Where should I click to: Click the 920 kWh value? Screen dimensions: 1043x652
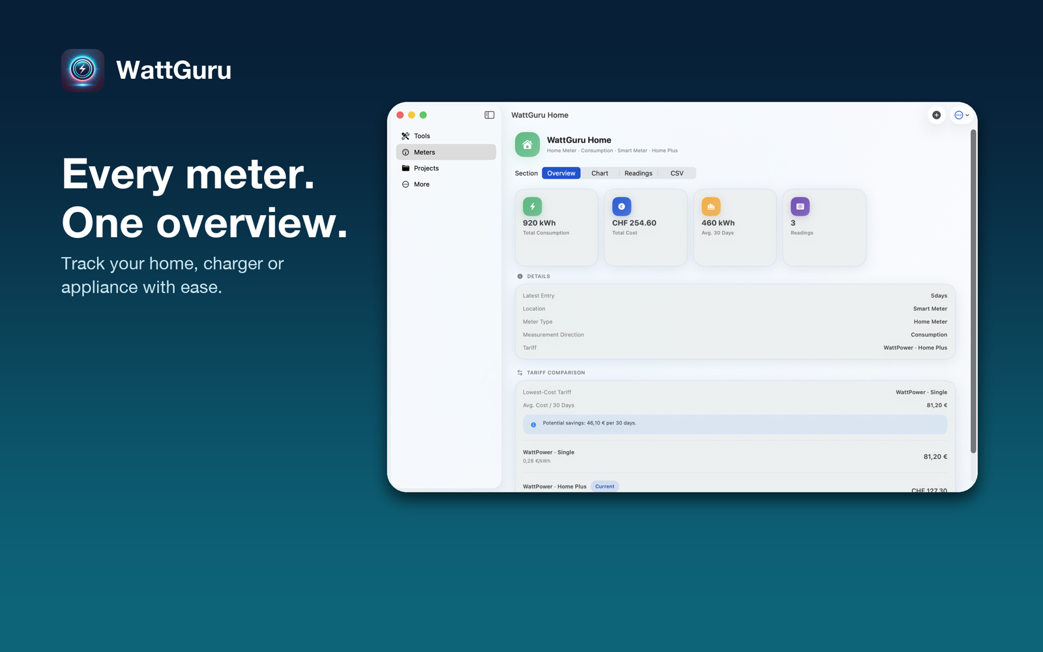[x=539, y=223]
